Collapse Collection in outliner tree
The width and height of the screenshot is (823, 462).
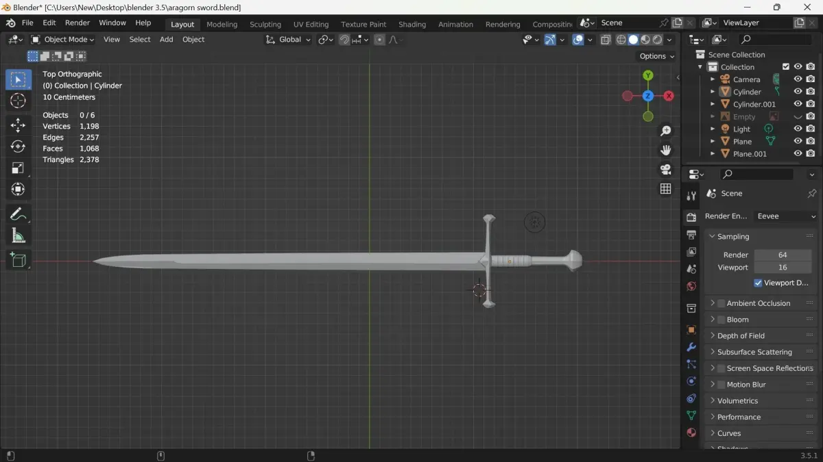(700, 67)
